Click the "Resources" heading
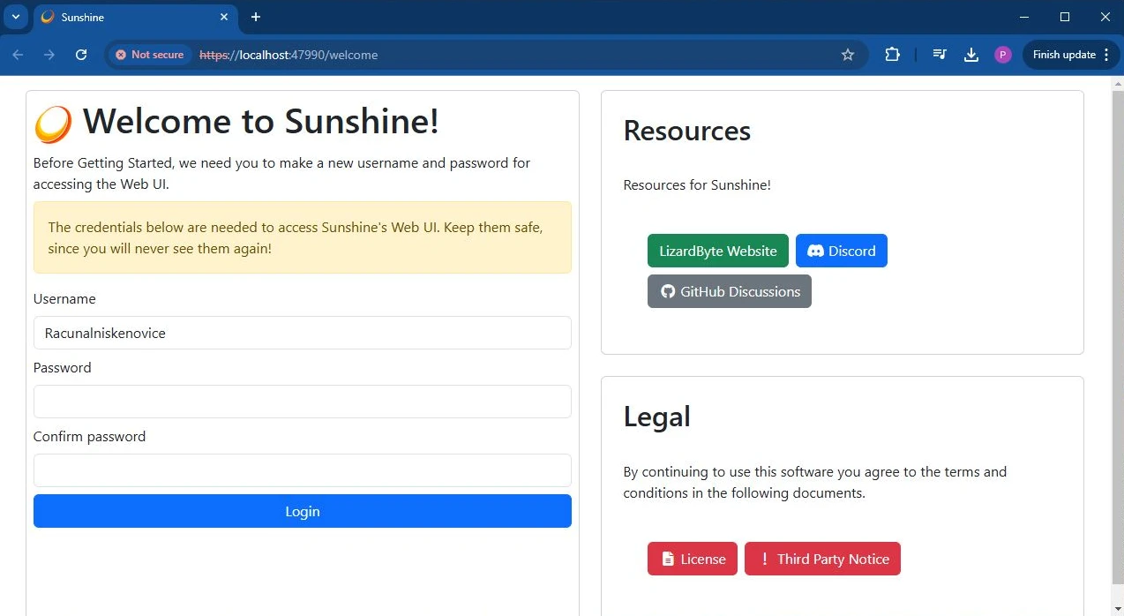The image size is (1124, 616). [x=687, y=131]
